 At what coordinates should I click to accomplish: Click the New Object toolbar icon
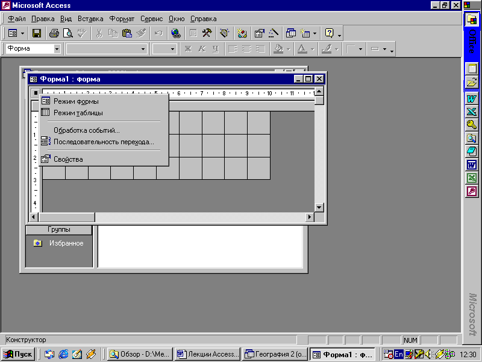[305, 33]
